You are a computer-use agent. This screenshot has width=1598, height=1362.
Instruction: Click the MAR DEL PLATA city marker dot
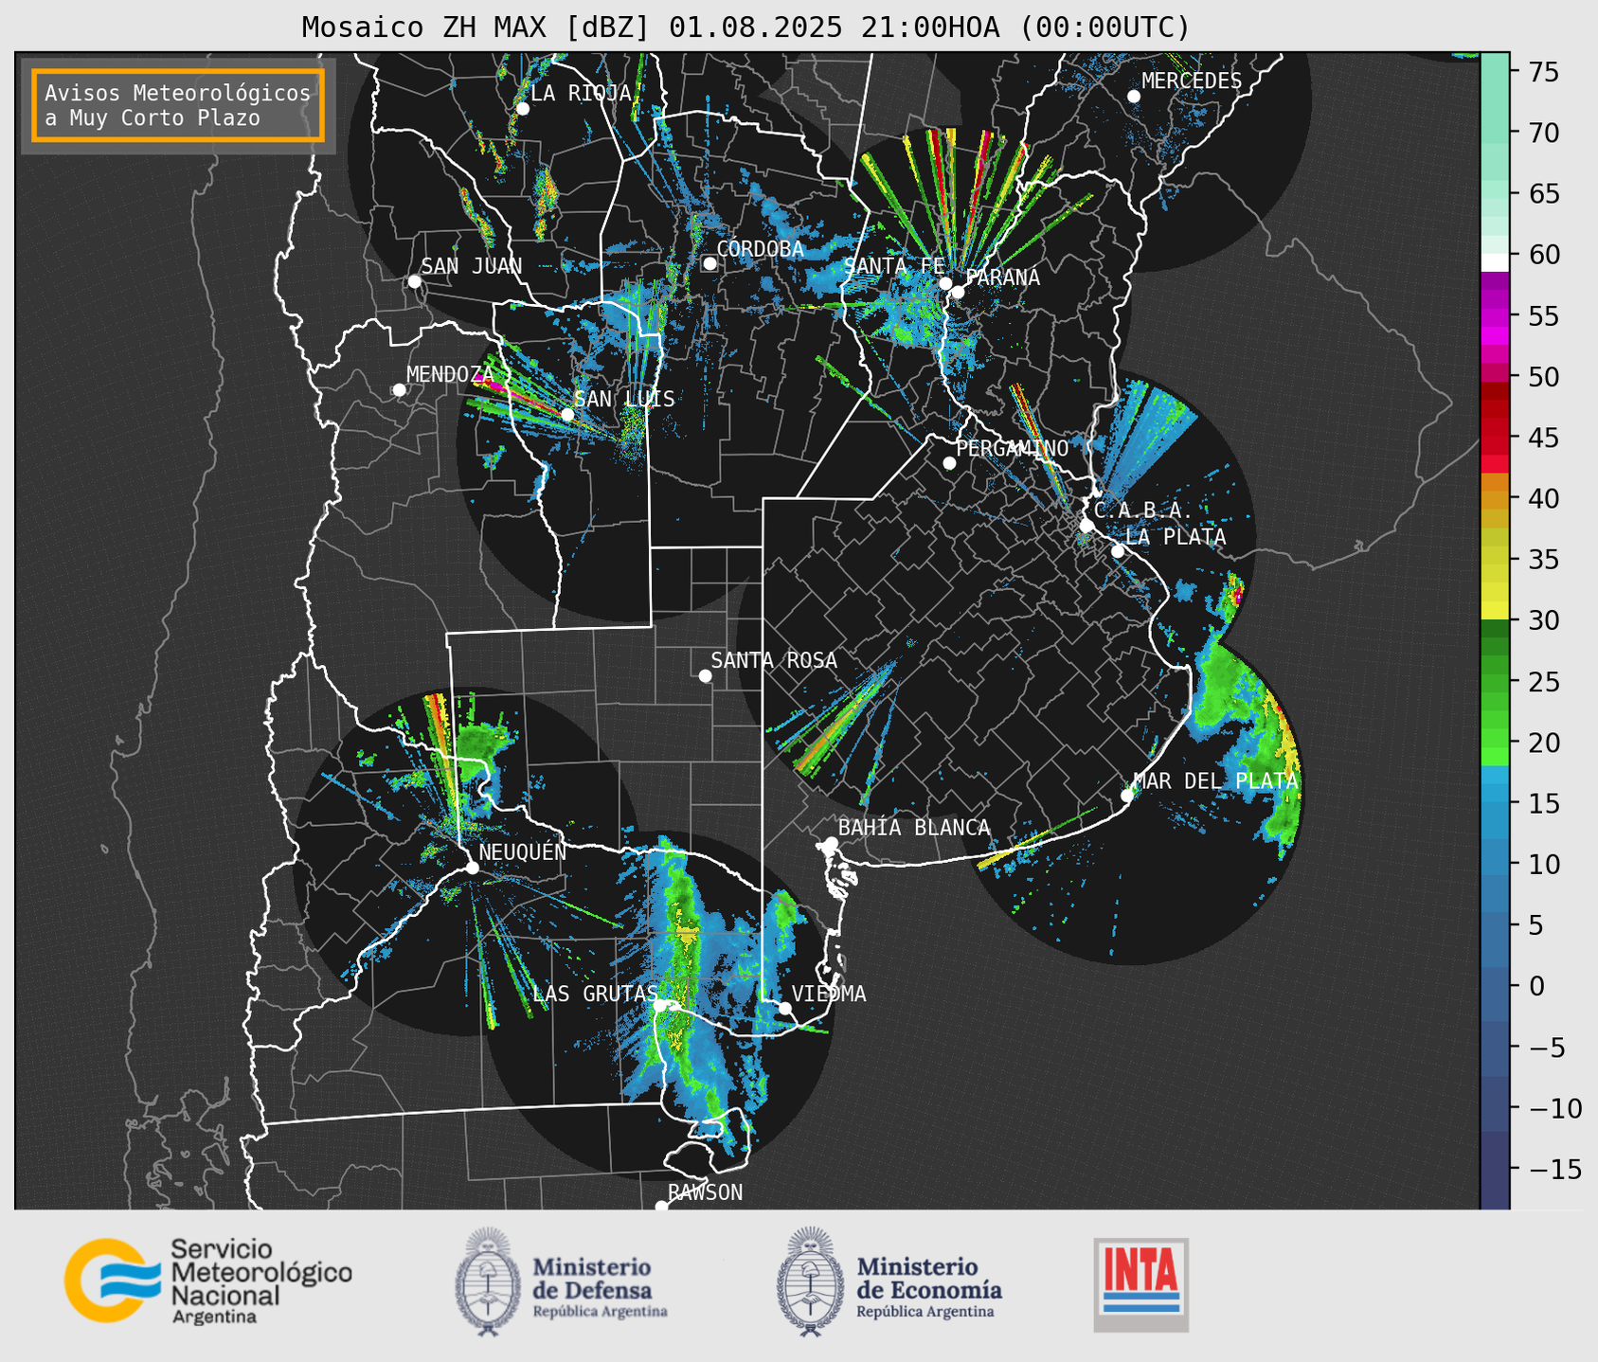[1126, 796]
